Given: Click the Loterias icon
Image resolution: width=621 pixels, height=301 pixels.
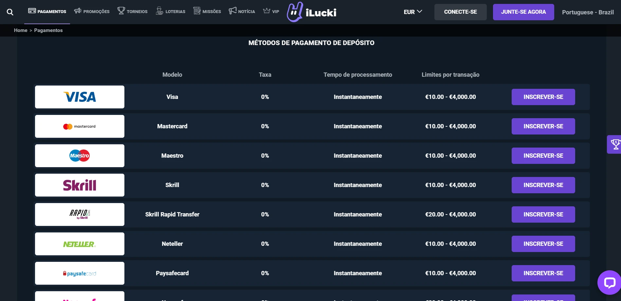Looking at the screenshot, I should (x=159, y=11).
